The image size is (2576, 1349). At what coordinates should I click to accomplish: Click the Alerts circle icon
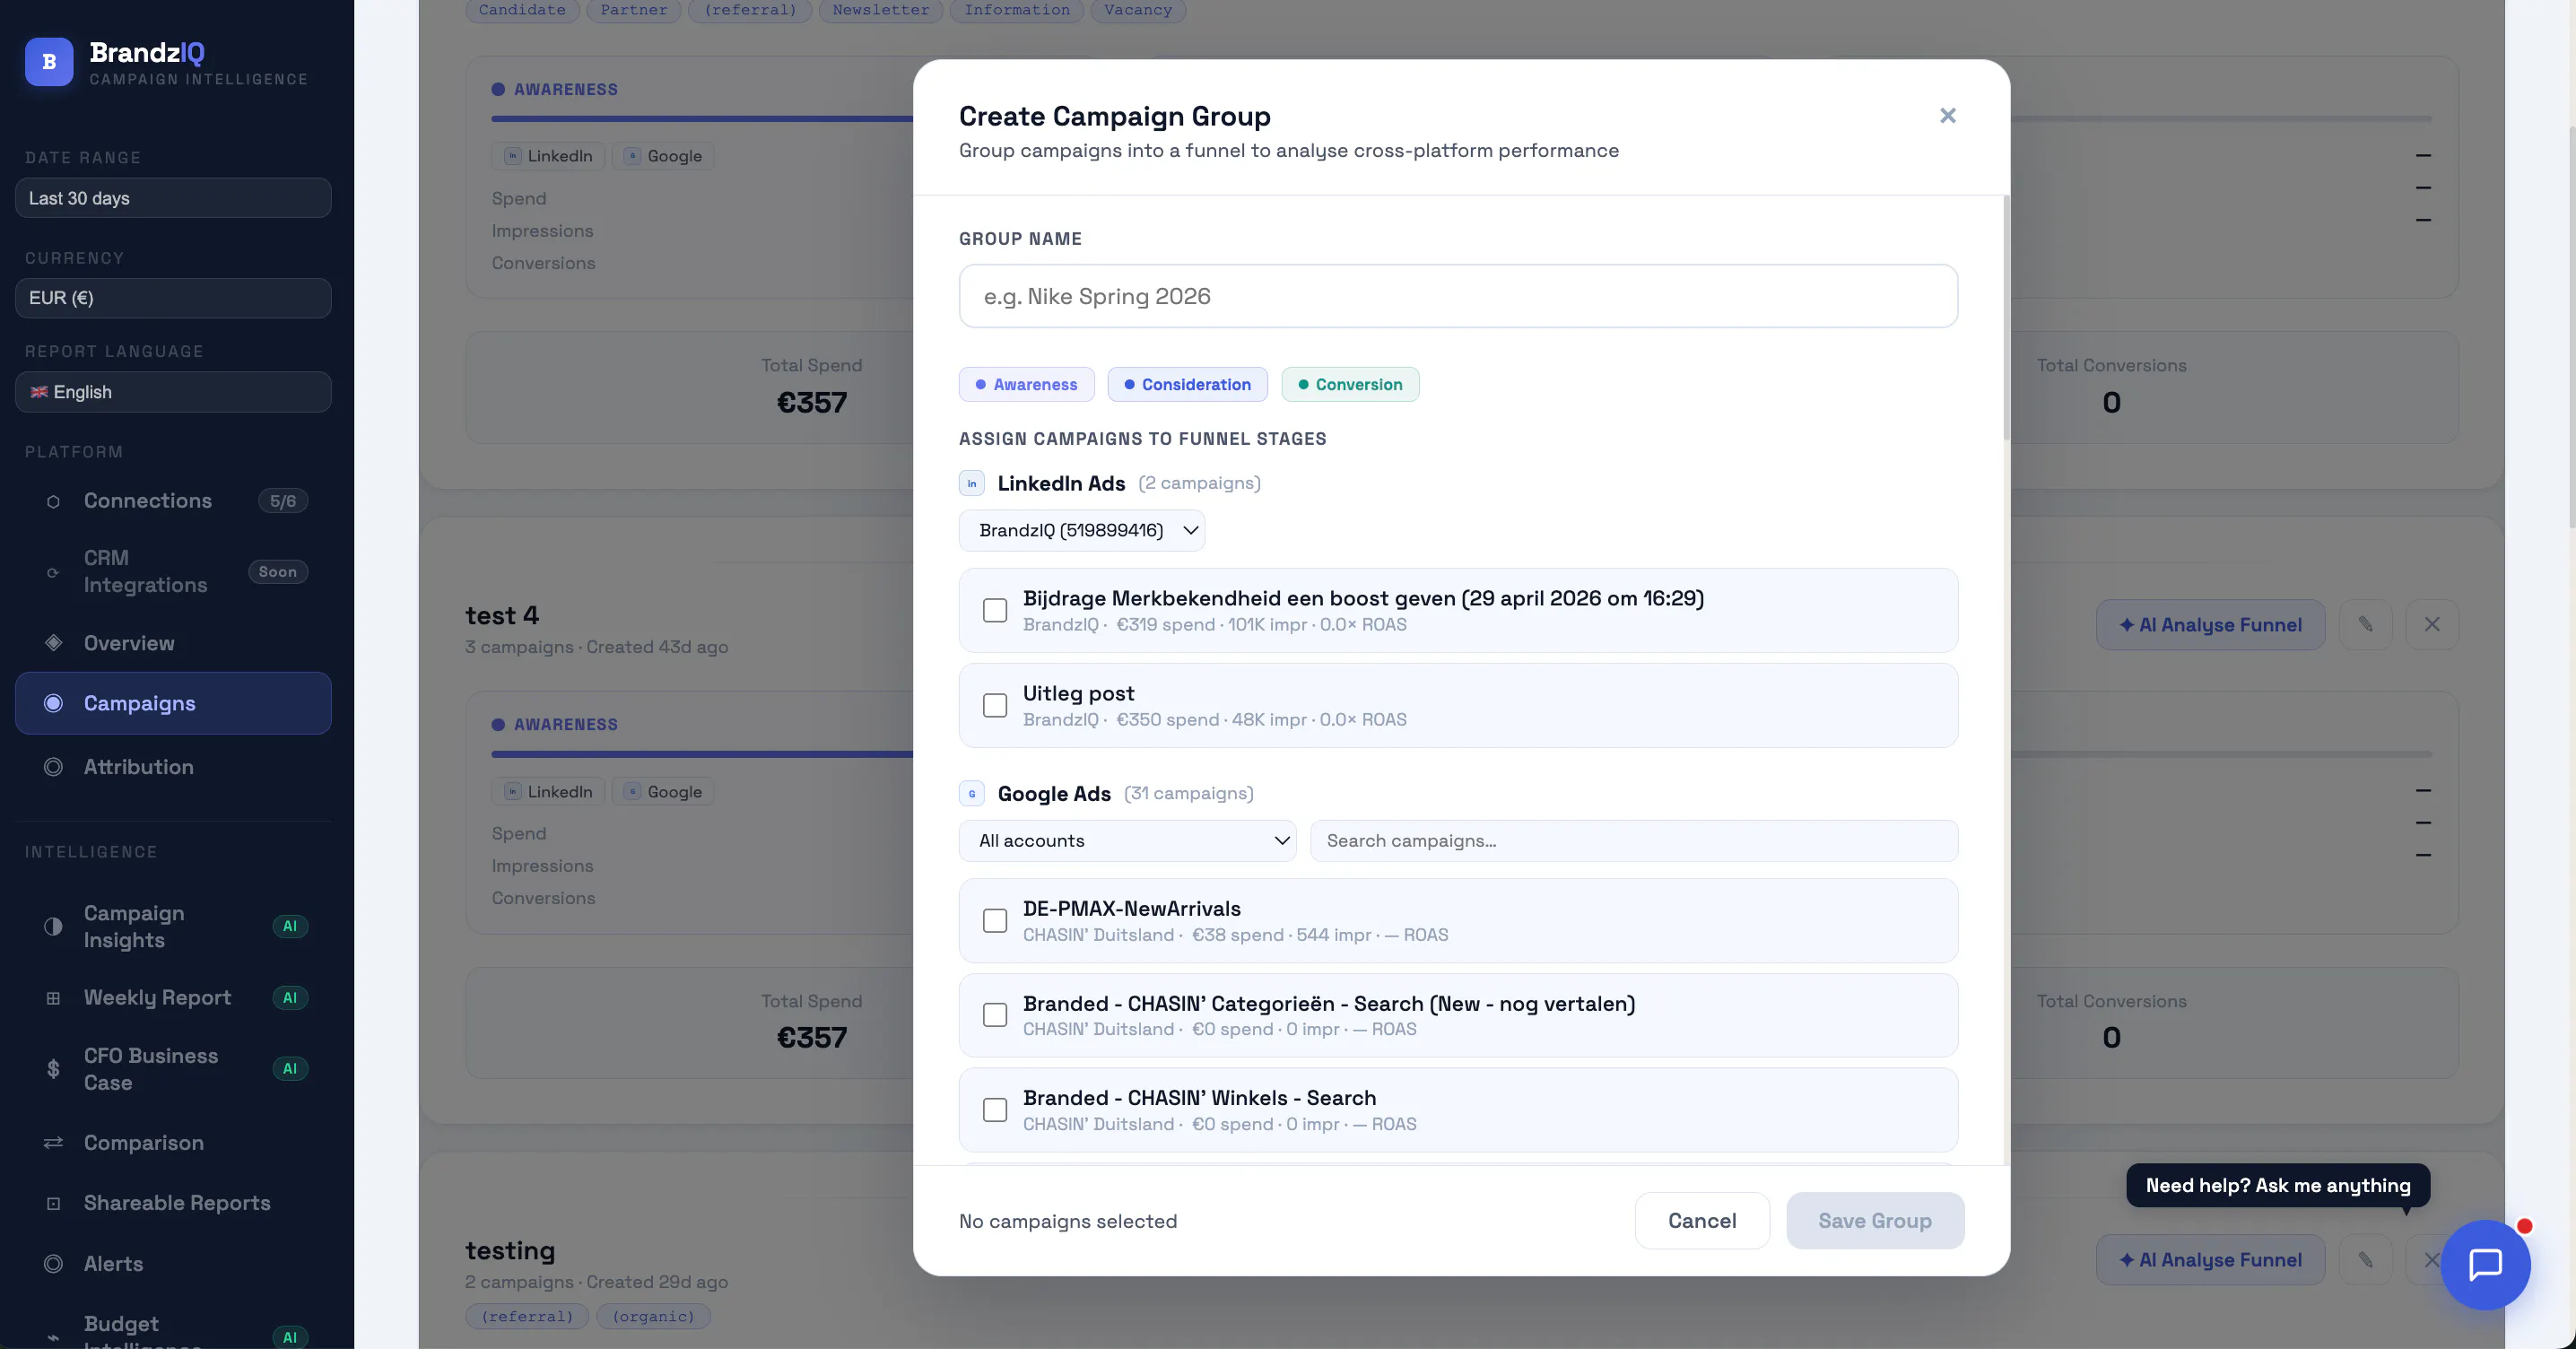pyautogui.click(x=53, y=1264)
